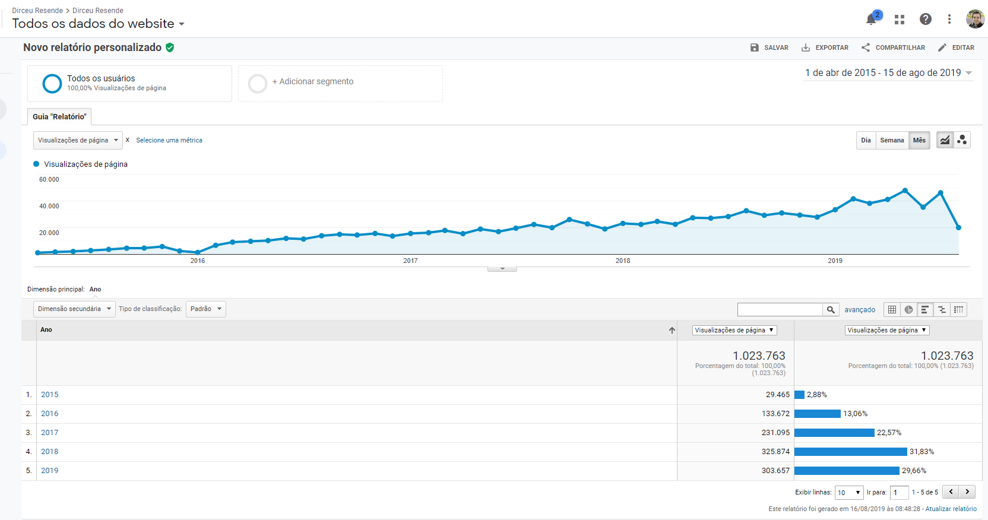Open the Padrão sort type dropdown

coord(205,309)
